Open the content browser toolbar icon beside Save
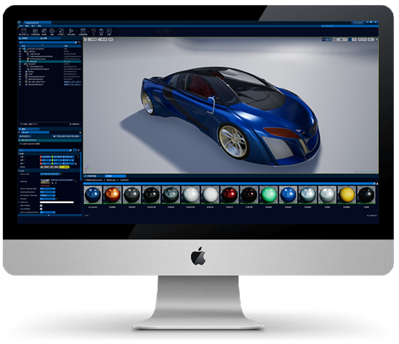399x344 pixels. point(35,31)
